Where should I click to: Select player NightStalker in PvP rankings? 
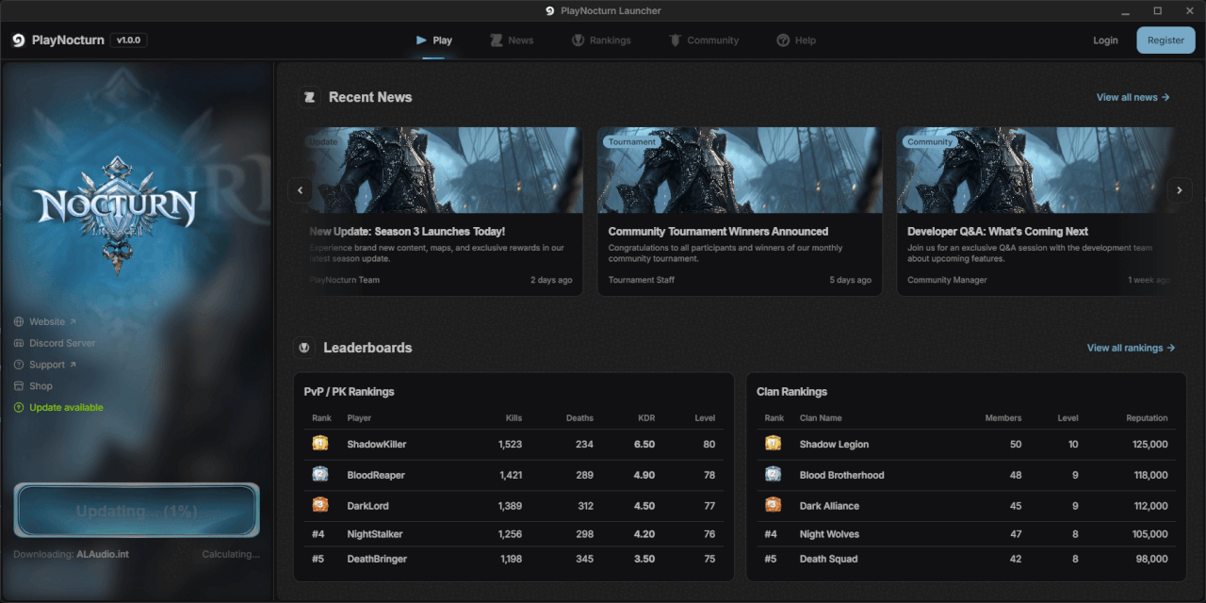(377, 534)
